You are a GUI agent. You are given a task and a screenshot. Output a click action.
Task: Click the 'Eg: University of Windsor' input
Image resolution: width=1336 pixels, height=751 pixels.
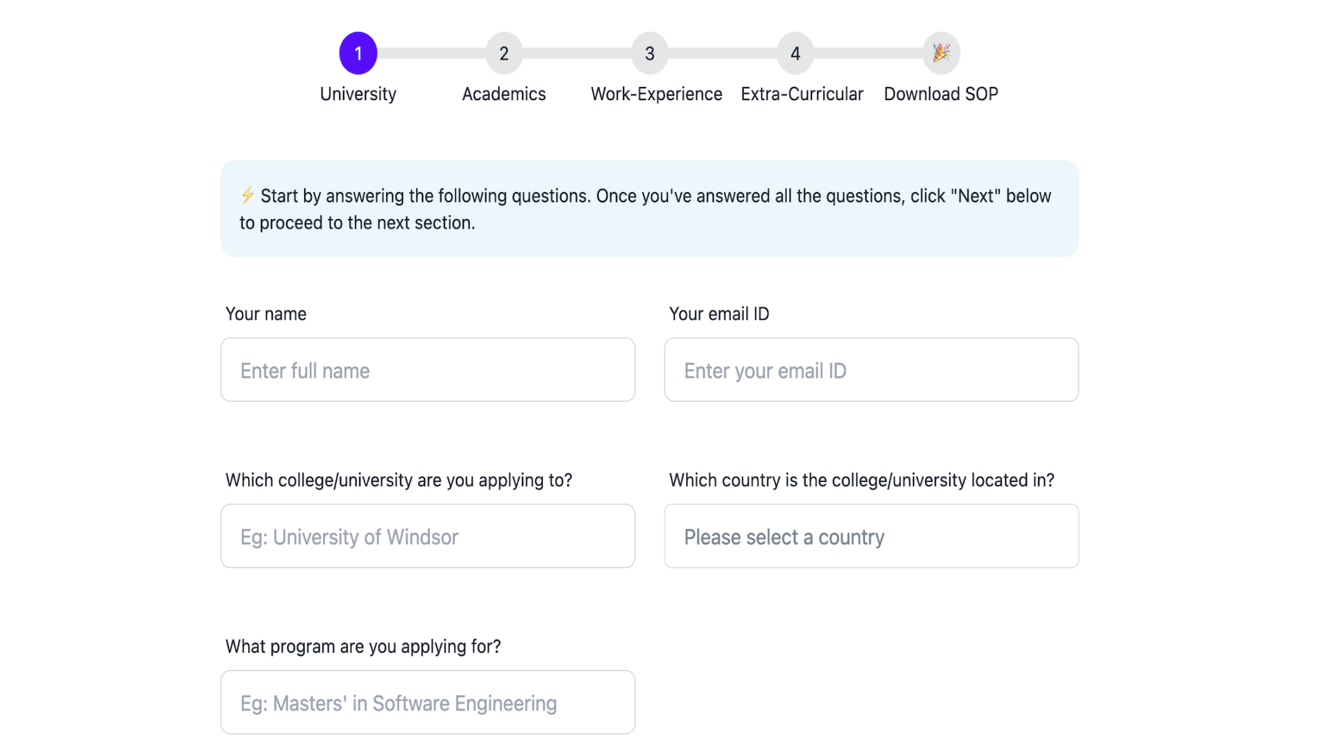point(427,536)
